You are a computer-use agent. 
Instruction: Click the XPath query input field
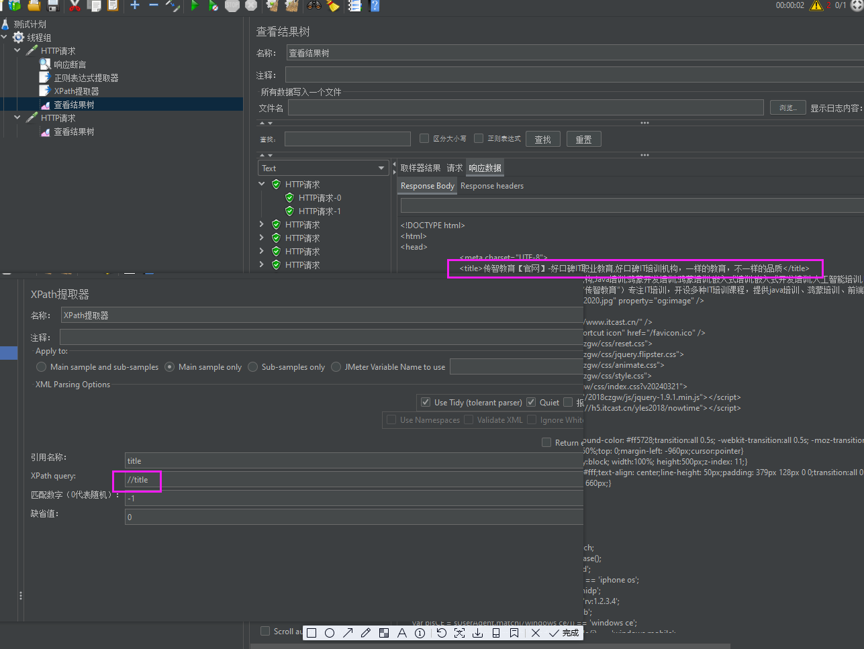(x=354, y=480)
